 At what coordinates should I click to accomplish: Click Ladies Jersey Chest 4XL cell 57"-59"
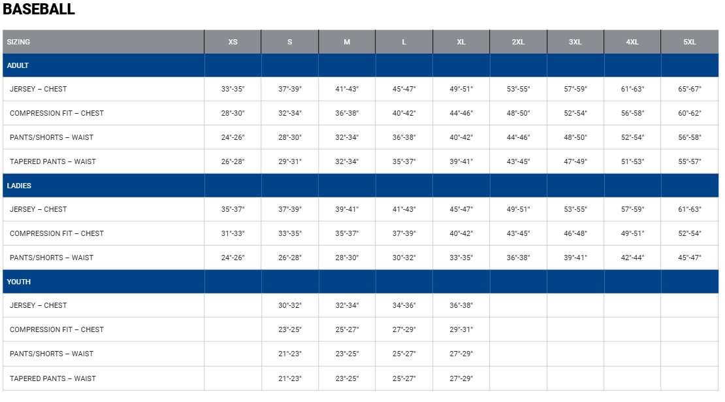632,209
